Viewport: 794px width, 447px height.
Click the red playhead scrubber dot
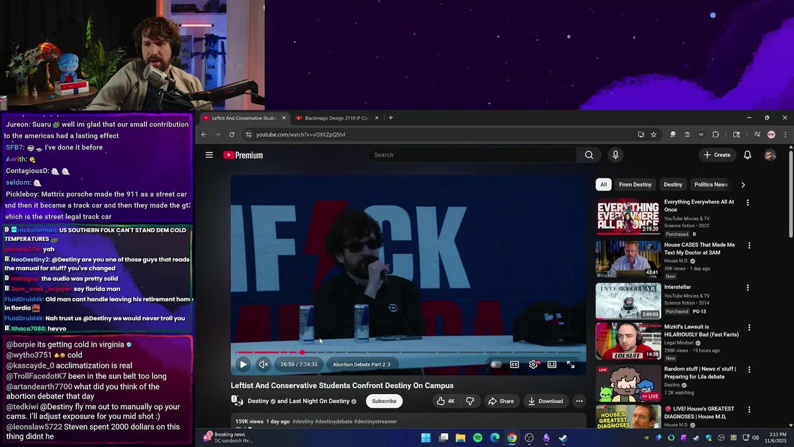(x=302, y=352)
